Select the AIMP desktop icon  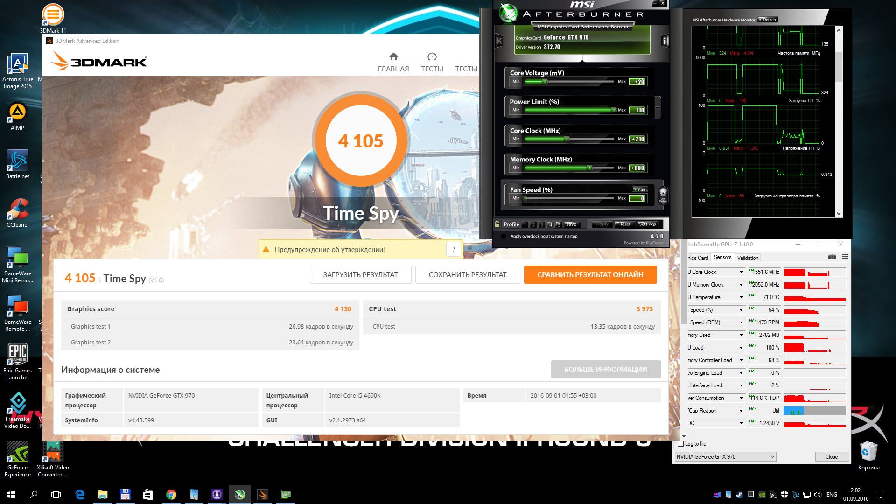[17, 117]
